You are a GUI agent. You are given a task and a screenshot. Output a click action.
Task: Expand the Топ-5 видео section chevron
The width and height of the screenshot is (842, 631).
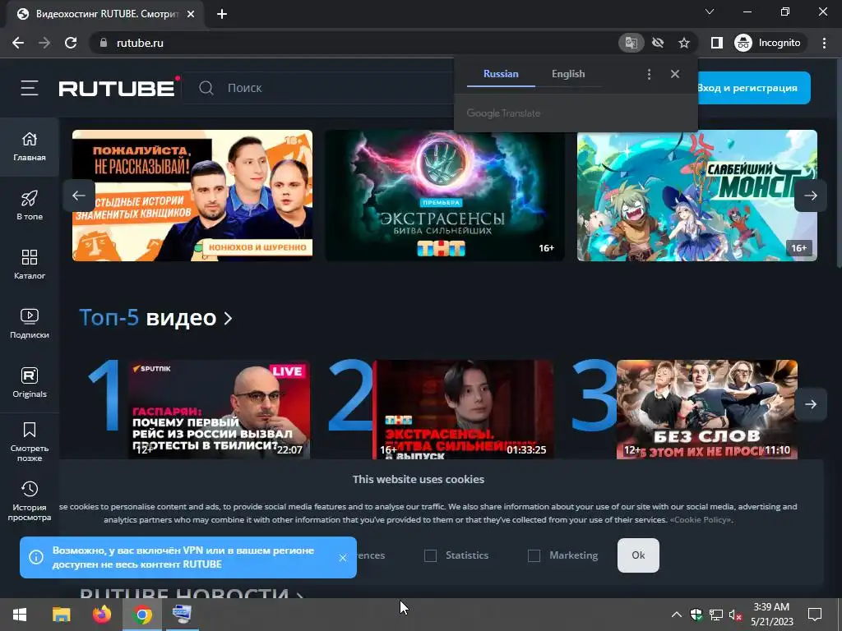tap(229, 319)
